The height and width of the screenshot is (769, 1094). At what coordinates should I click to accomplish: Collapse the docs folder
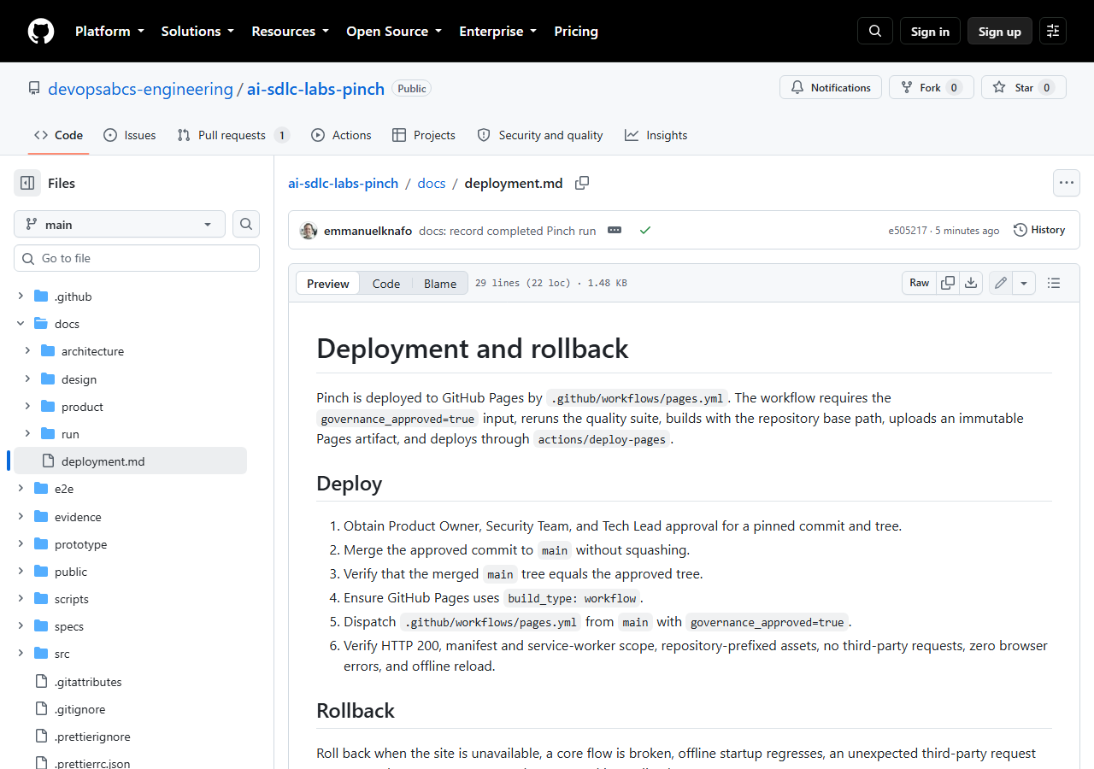pos(21,324)
